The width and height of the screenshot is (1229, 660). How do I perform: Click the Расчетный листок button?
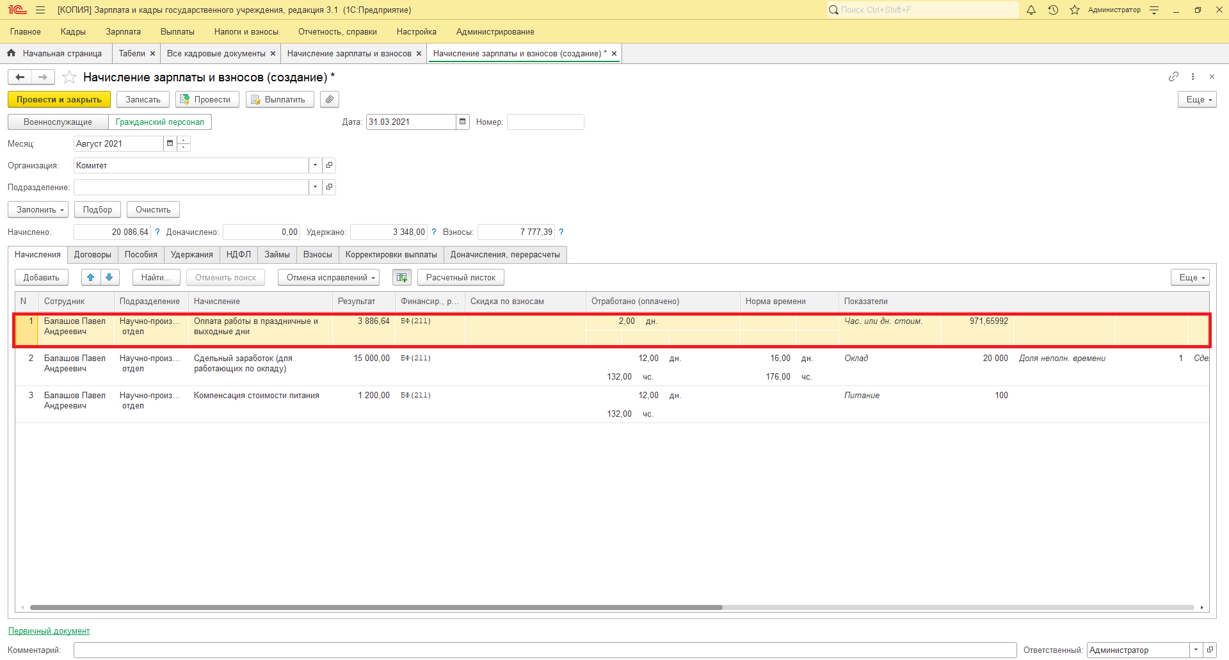(461, 278)
